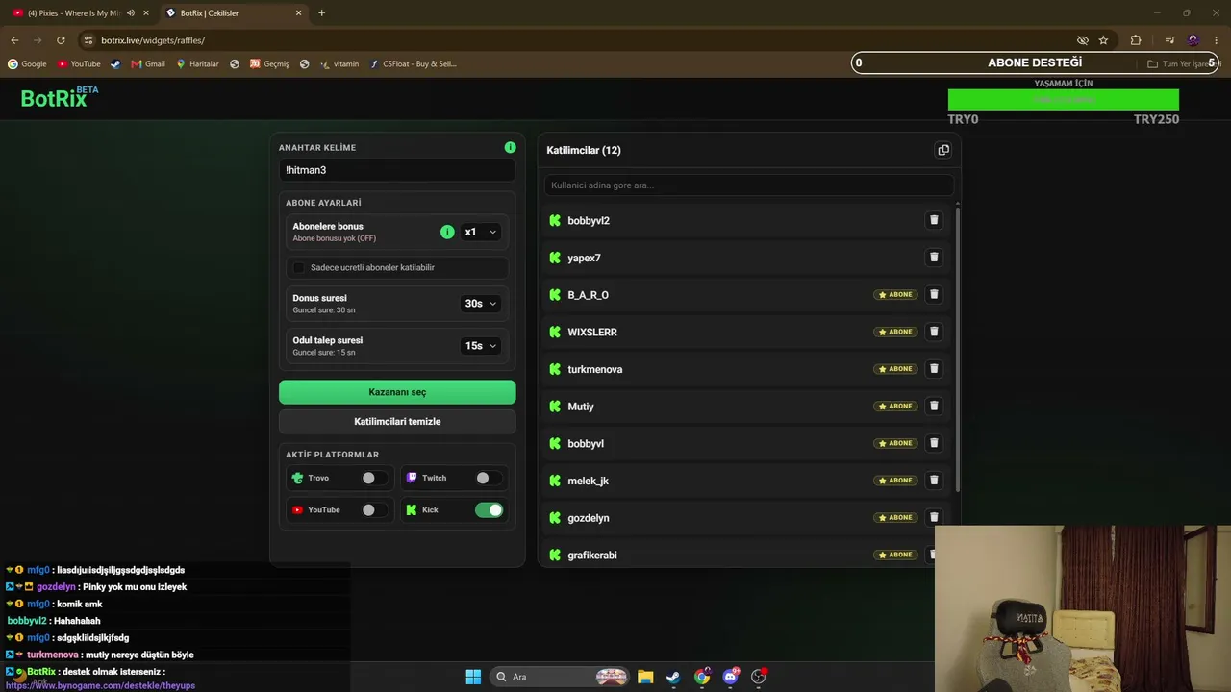Viewport: 1231px width, 692px height.
Task: Switch to the Pixies YouTube tab
Action: [x=75, y=13]
